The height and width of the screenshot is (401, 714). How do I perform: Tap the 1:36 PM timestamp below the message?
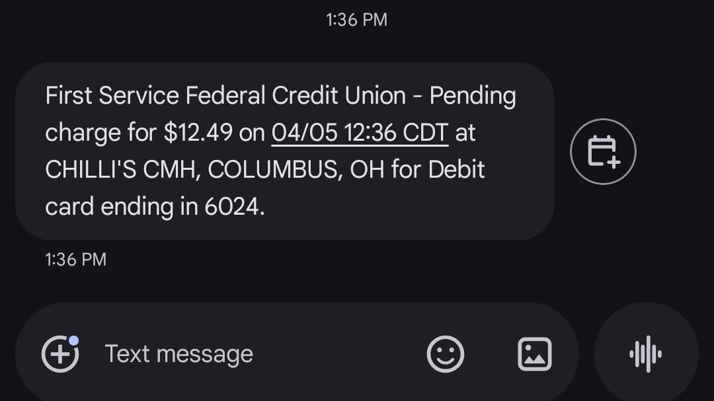click(75, 260)
